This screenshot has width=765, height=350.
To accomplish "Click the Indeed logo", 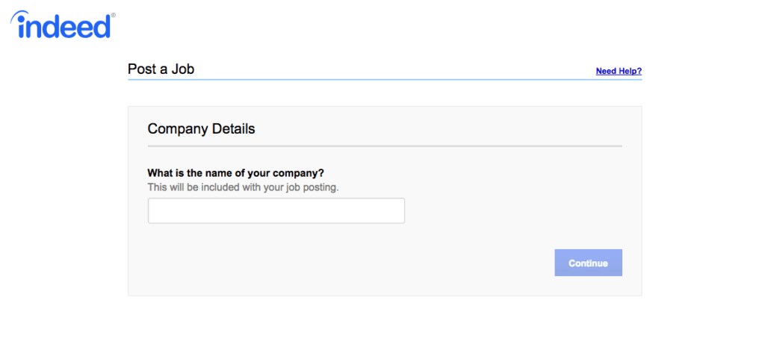I will pyautogui.click(x=63, y=25).
